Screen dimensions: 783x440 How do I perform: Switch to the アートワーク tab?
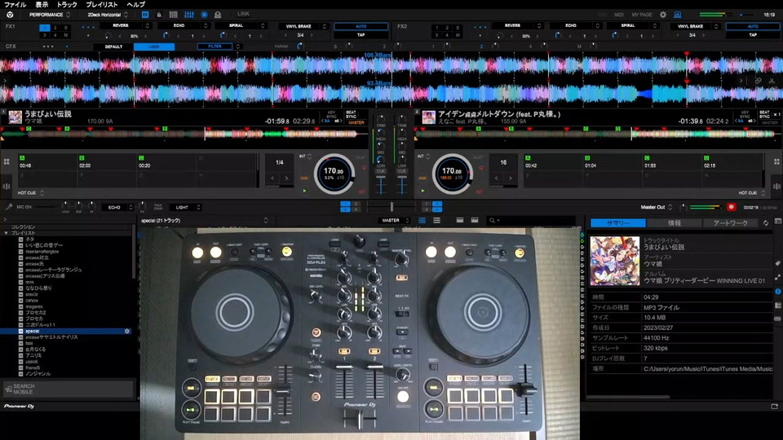click(x=730, y=223)
